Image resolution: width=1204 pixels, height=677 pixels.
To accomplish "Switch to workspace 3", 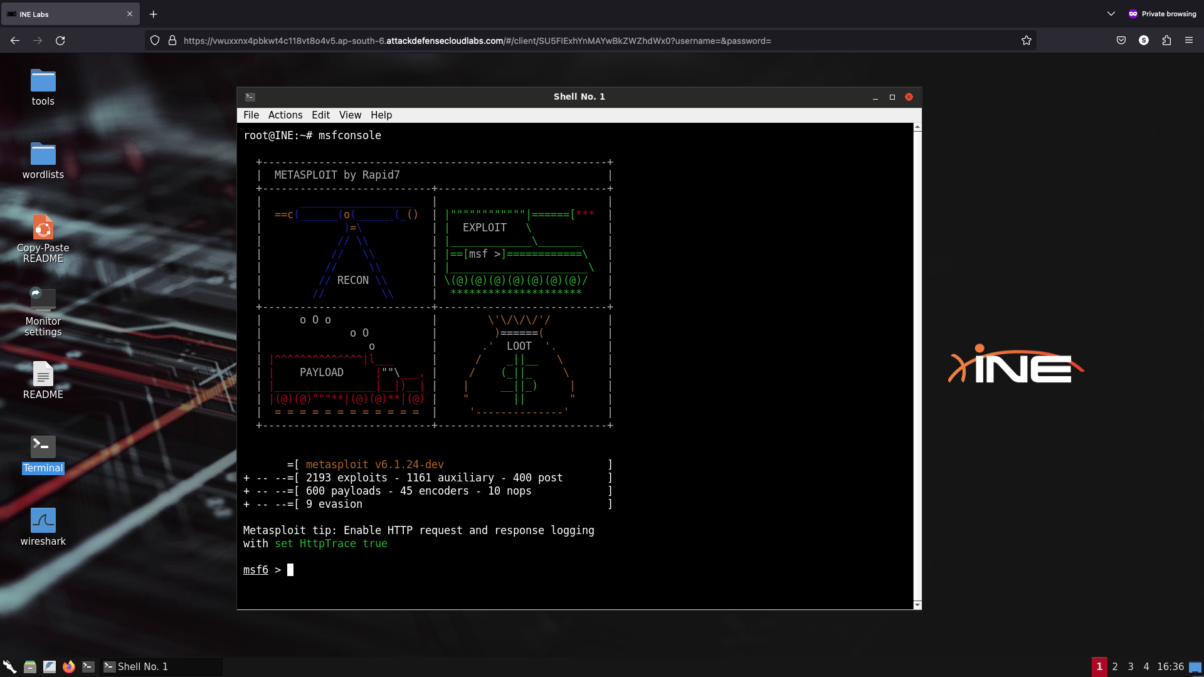I will coord(1131,667).
